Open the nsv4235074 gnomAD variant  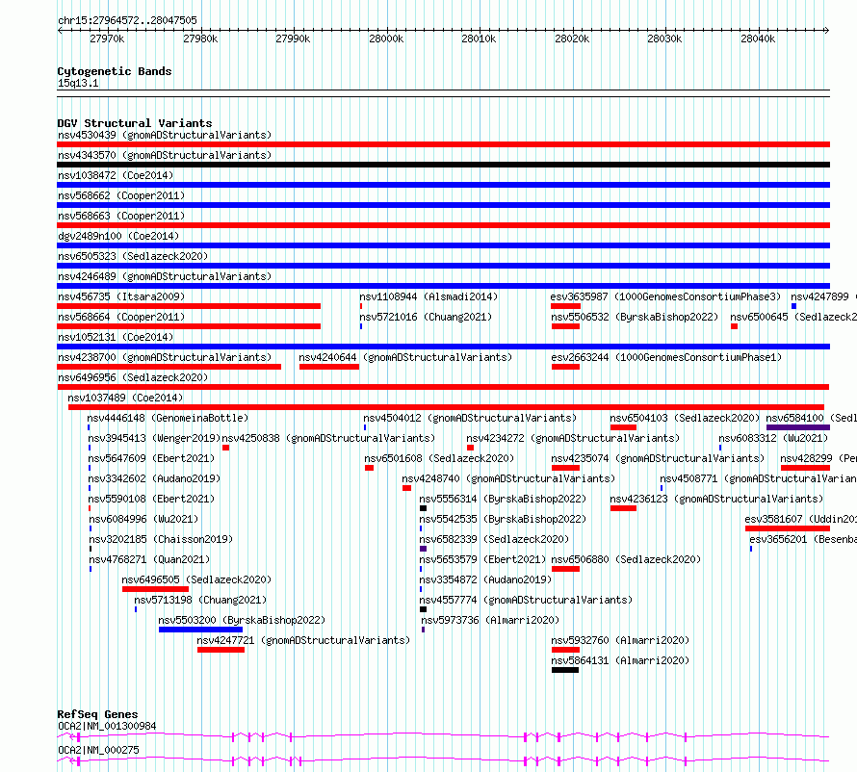point(658,458)
